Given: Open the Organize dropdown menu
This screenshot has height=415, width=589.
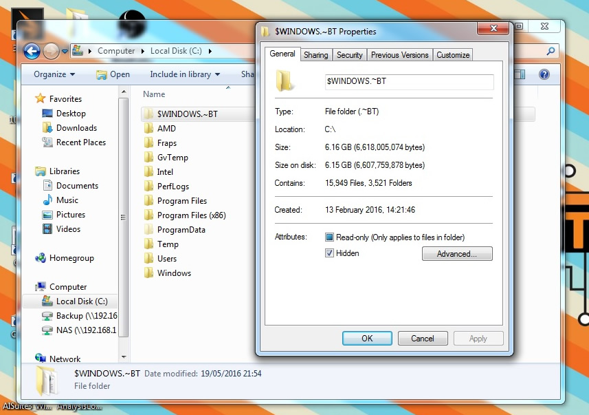Looking at the screenshot, I should coord(54,74).
